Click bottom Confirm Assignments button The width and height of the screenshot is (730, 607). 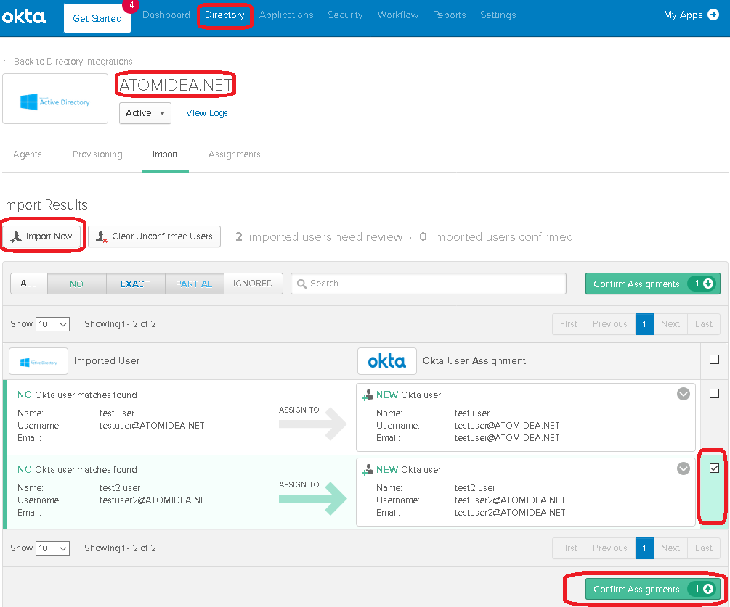pos(653,590)
